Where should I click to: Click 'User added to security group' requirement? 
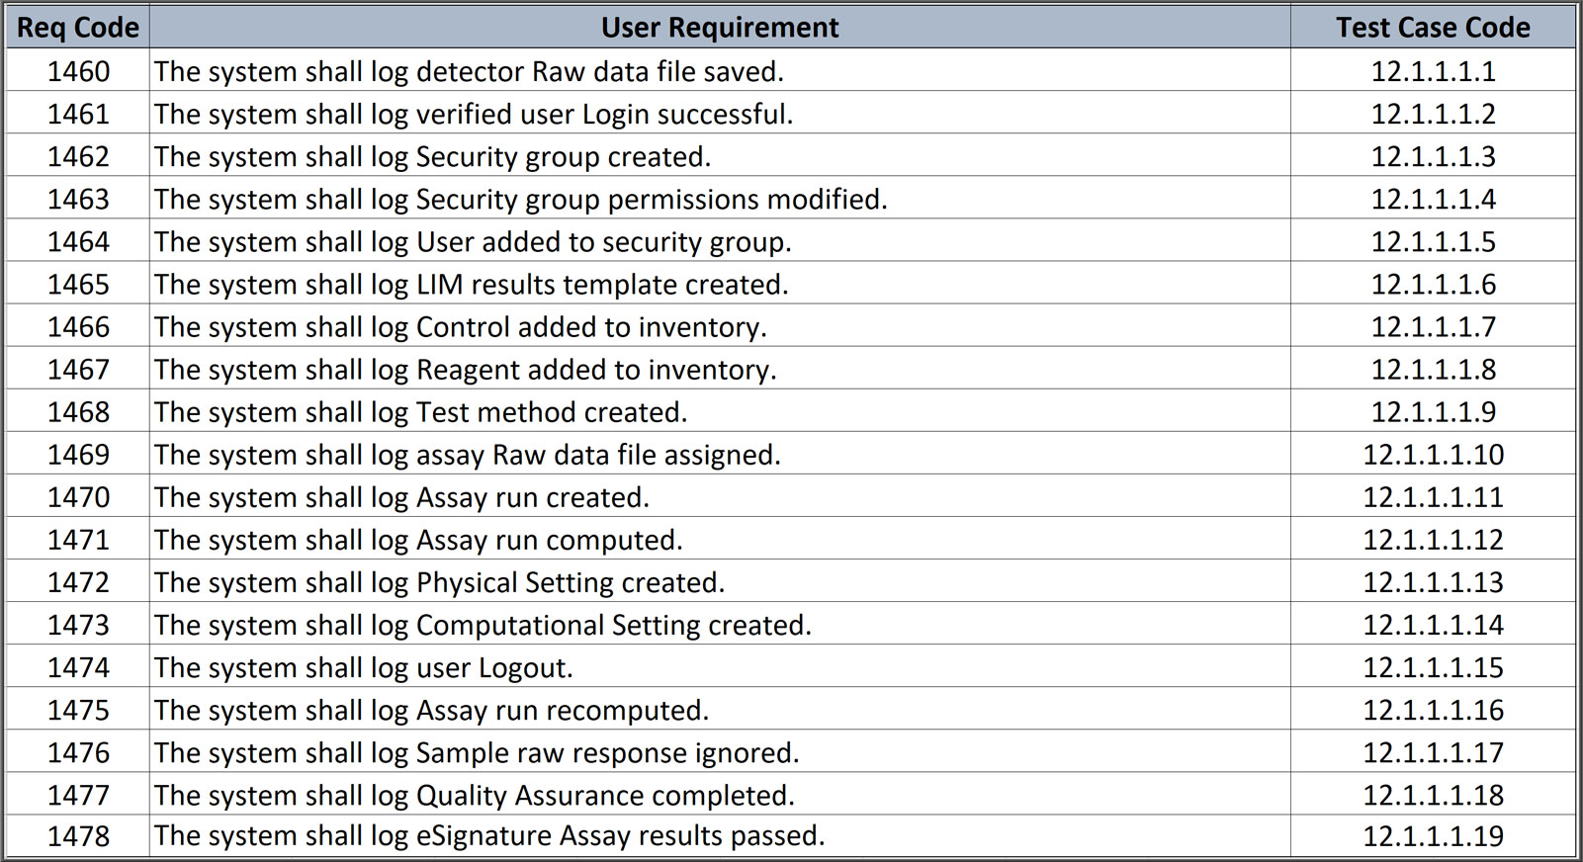(473, 241)
